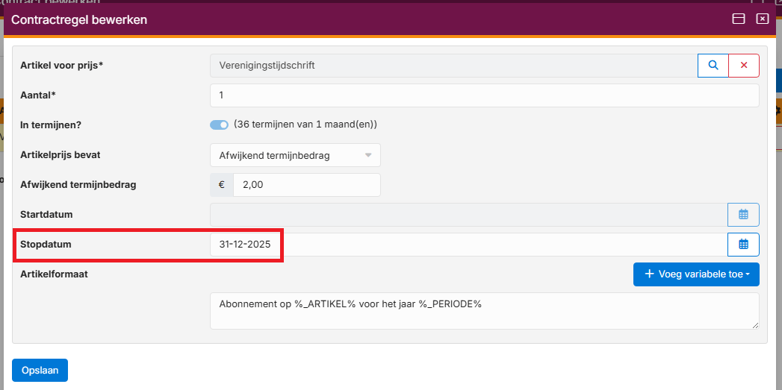Clear the article with the red X

744,66
